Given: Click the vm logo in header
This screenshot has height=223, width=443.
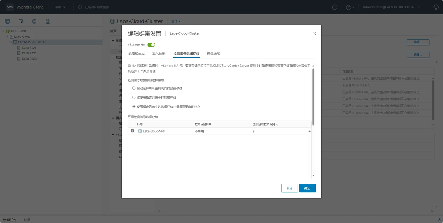Looking at the screenshot, I should click(x=10, y=7).
